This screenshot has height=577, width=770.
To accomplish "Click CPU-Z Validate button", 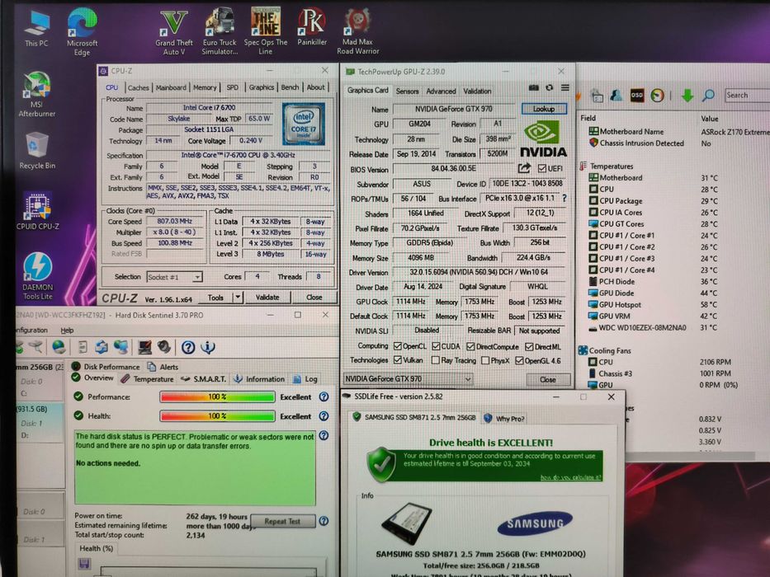I will pos(267,298).
